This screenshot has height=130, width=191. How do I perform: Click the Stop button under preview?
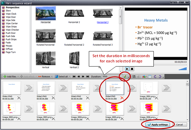pyautogui.click(x=132, y=69)
